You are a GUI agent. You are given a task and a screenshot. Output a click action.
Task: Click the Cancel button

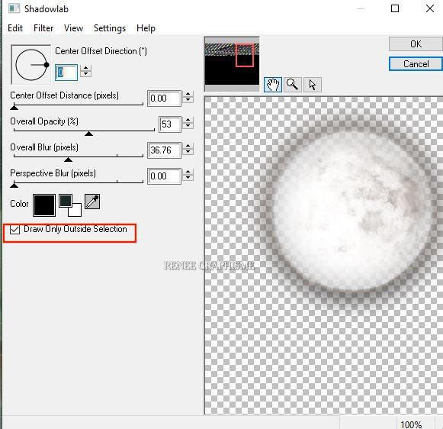click(x=416, y=64)
